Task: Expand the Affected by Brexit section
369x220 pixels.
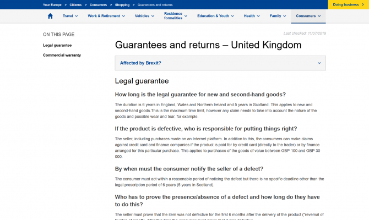Action: click(220, 63)
